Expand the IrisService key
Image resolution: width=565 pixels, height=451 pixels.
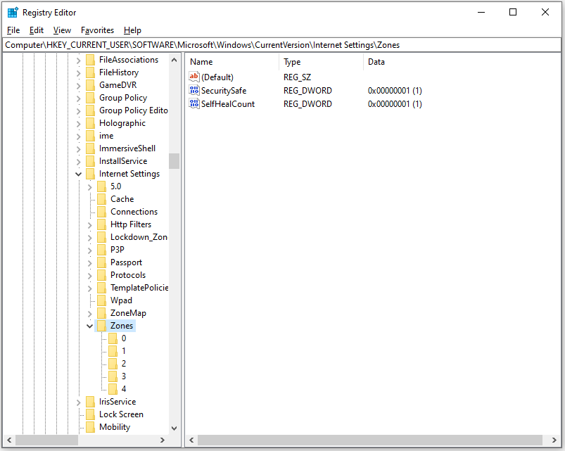[x=77, y=401]
